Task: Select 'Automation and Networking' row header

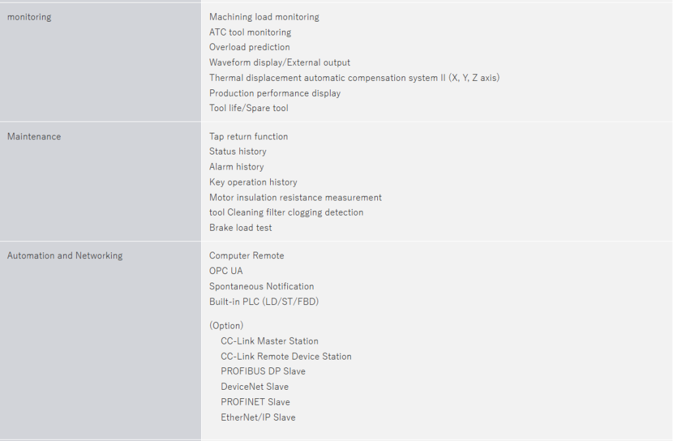Action: tap(65, 256)
